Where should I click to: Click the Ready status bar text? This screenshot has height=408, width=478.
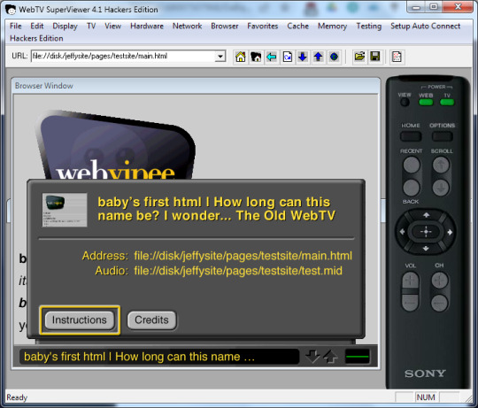point(17,397)
